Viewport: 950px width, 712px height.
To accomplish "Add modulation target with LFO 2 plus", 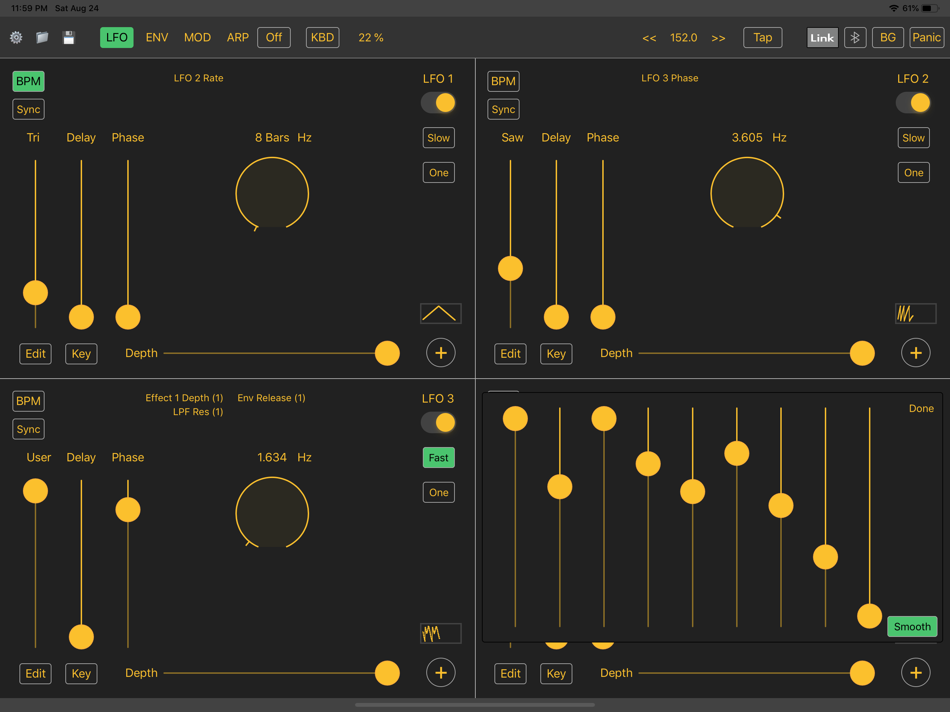I will tap(916, 353).
